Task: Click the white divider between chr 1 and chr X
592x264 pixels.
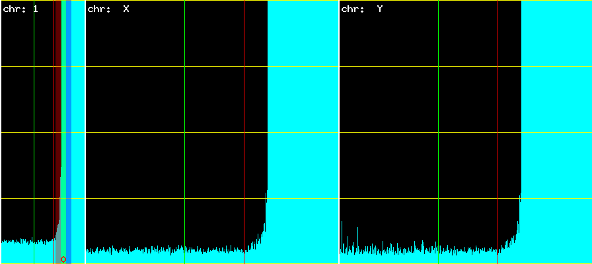Action: [85, 132]
